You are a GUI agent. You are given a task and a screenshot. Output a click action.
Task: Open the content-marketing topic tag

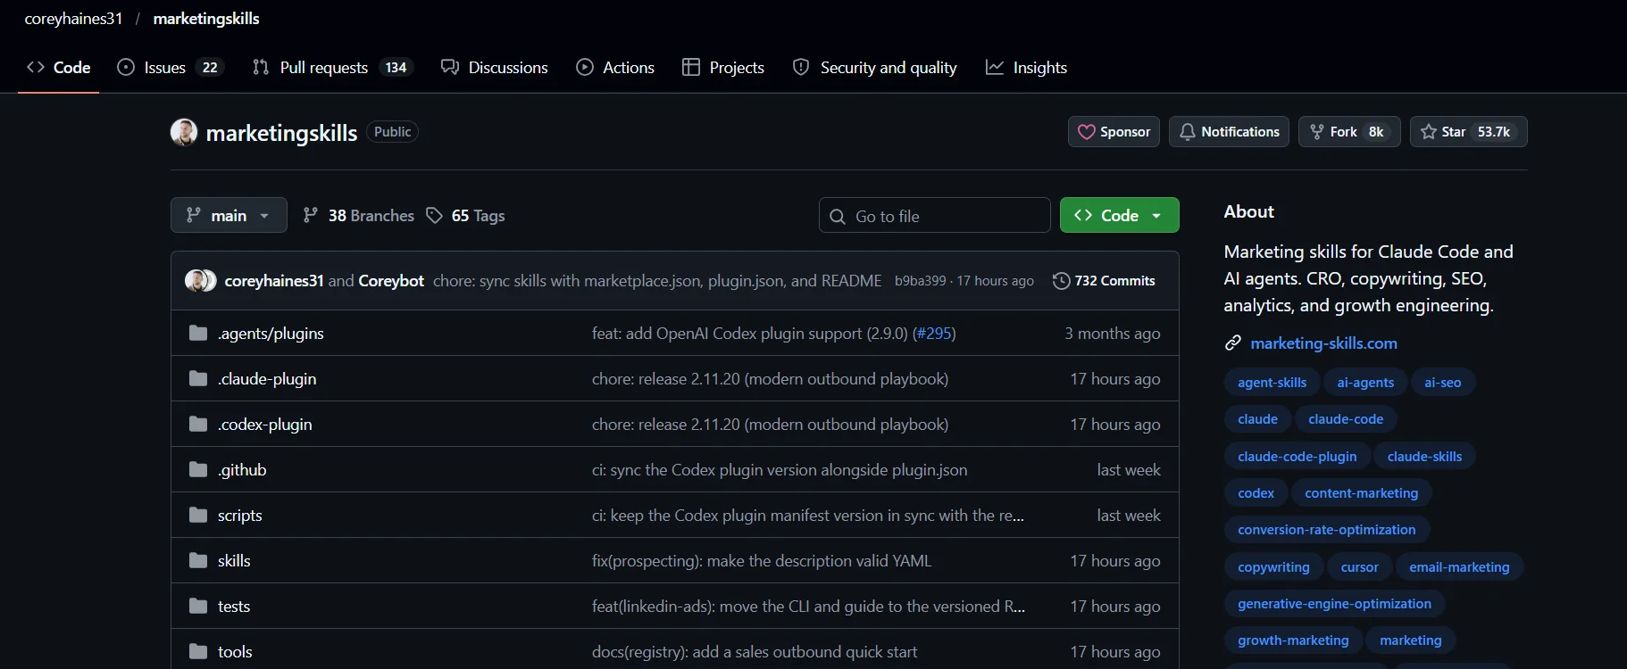click(x=1362, y=493)
